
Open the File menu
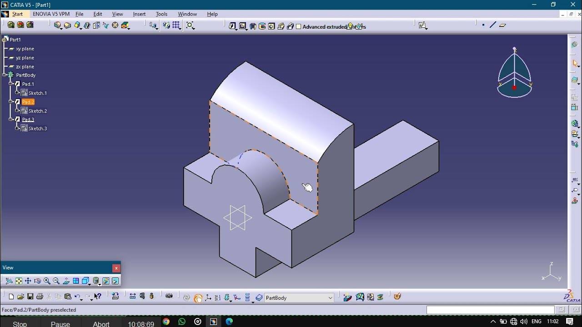coord(80,14)
